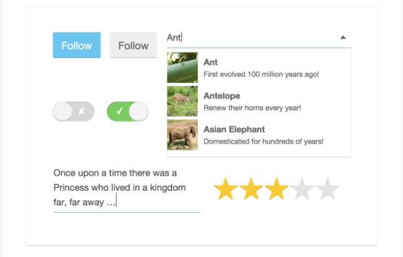This screenshot has width=403, height=257.
Task: Click the second gold rating star
Action: tap(251, 189)
